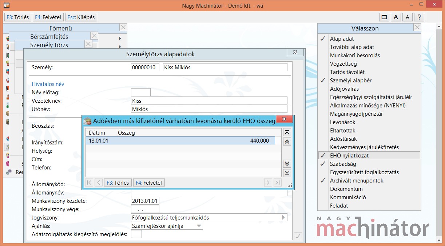Screen dimensions: 445x246
Task: Close the EHO összeg dialog with red X
Action: 284,119
